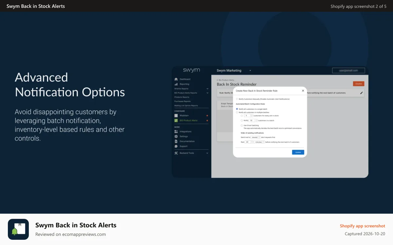Screen dimensions: 393x245
Task: Open Mailing List Opt-ins Reports
Action: [x=186, y=106]
